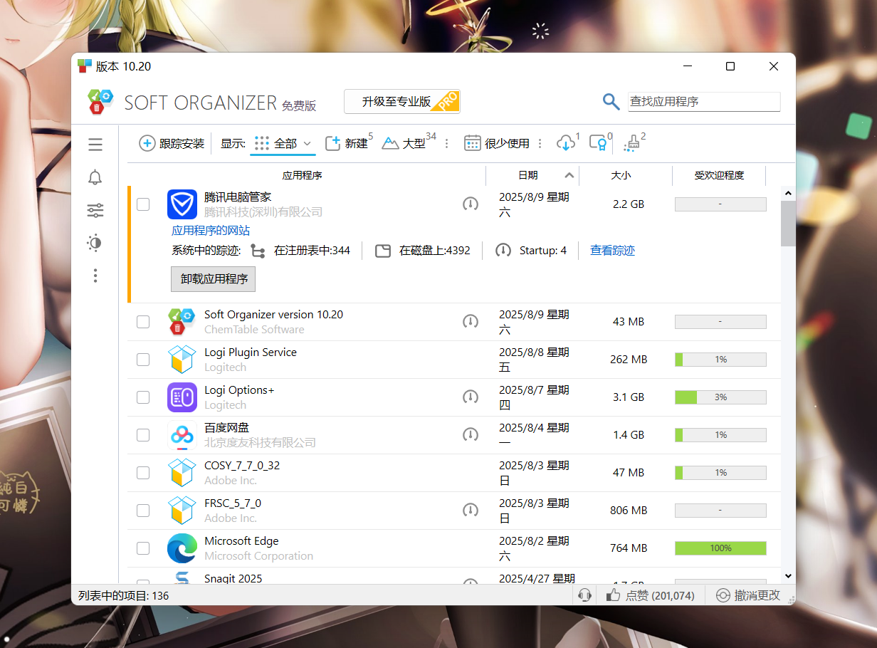The image size is (877, 648).
Task: Click the startup gauge icon for 腾讯电脑管家
Action: [471, 204]
